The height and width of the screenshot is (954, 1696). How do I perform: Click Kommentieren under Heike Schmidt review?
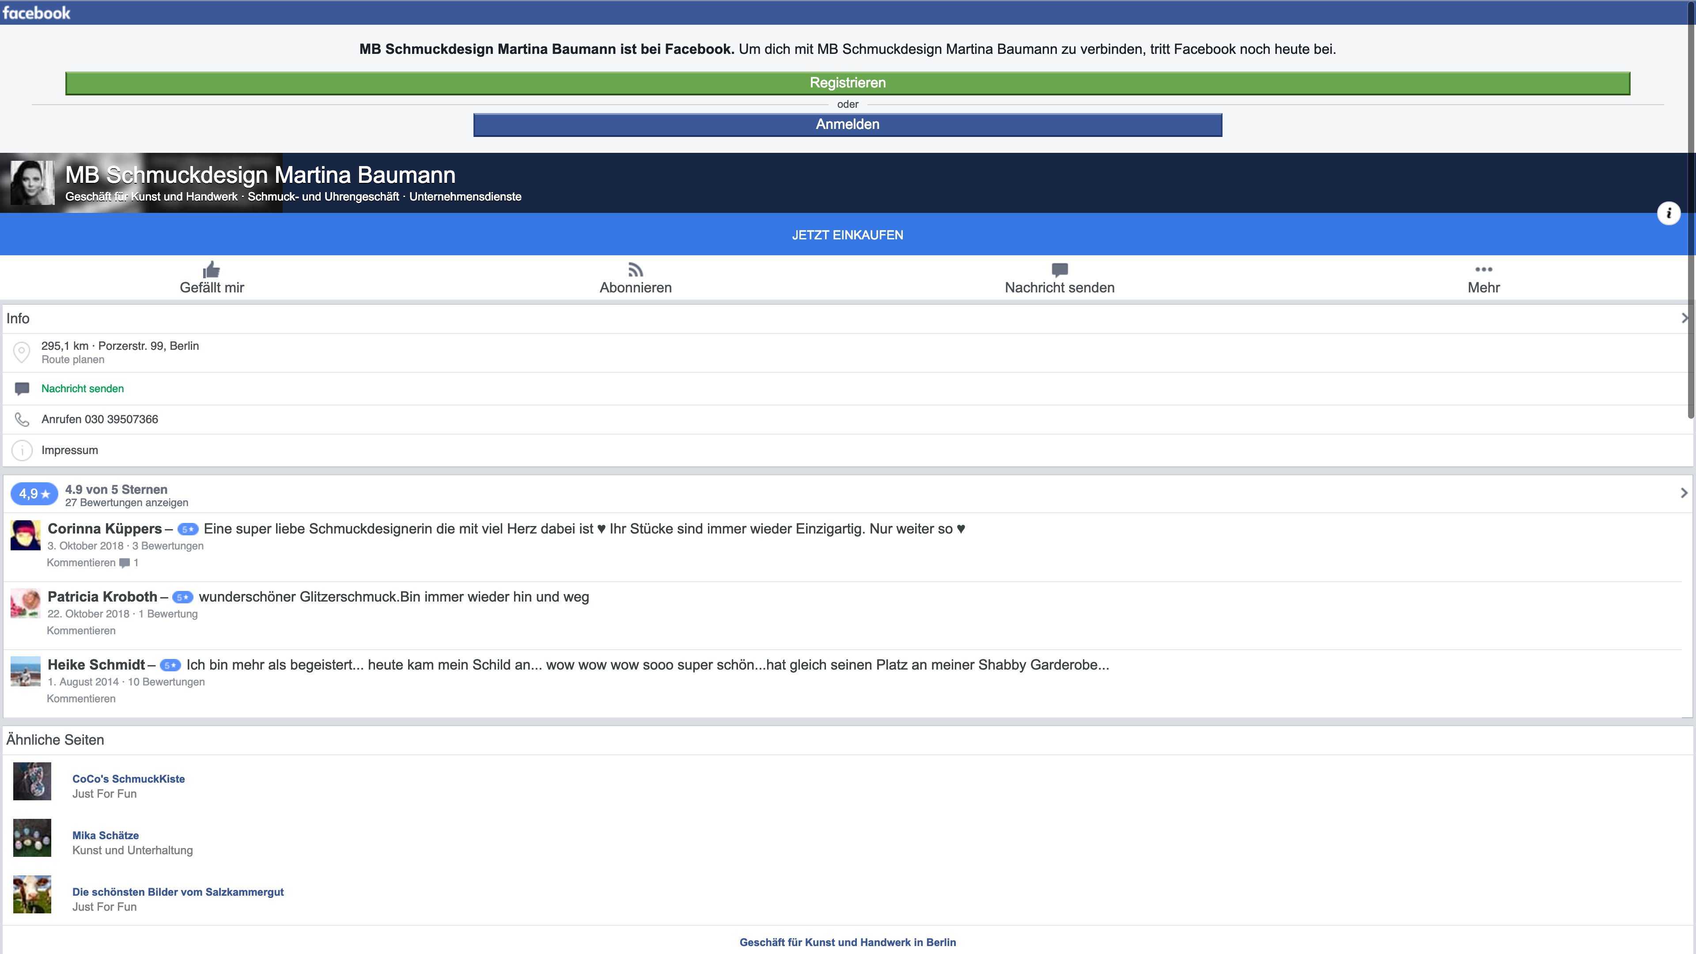(x=81, y=699)
